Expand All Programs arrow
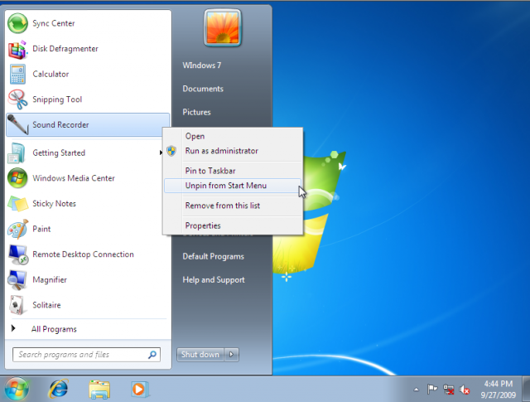The height and width of the screenshot is (402, 530). [x=13, y=328]
